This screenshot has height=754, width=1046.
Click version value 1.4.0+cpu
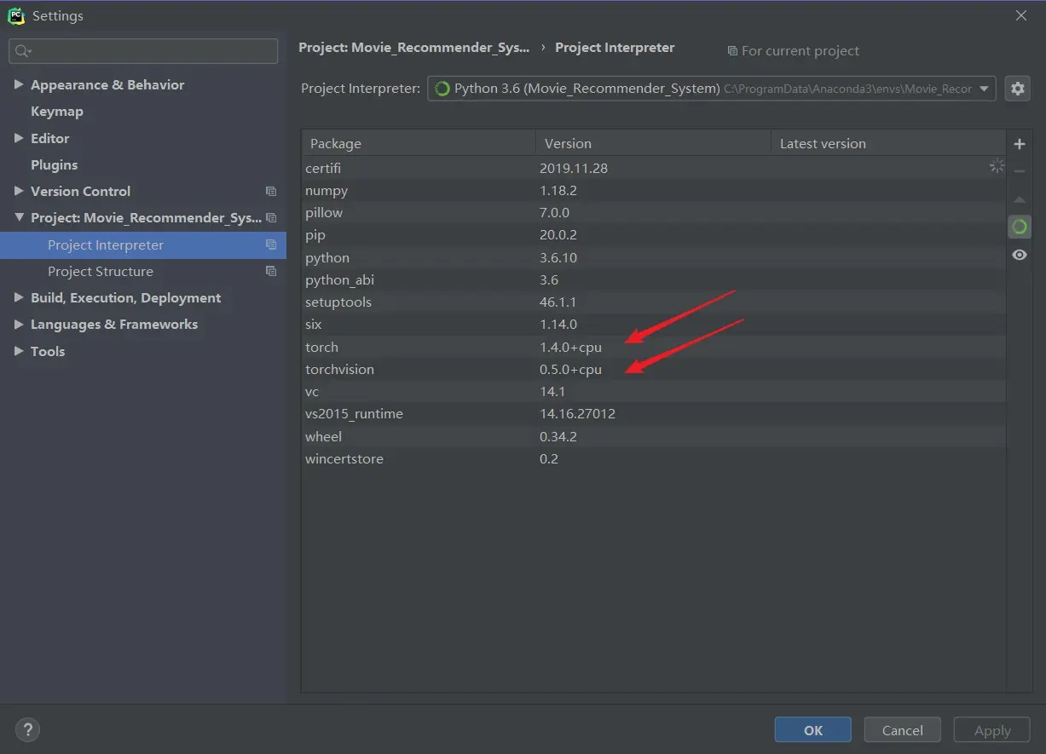[x=570, y=348]
